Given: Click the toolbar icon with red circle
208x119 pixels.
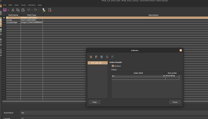Looking at the screenshot, I should click(50, 10).
